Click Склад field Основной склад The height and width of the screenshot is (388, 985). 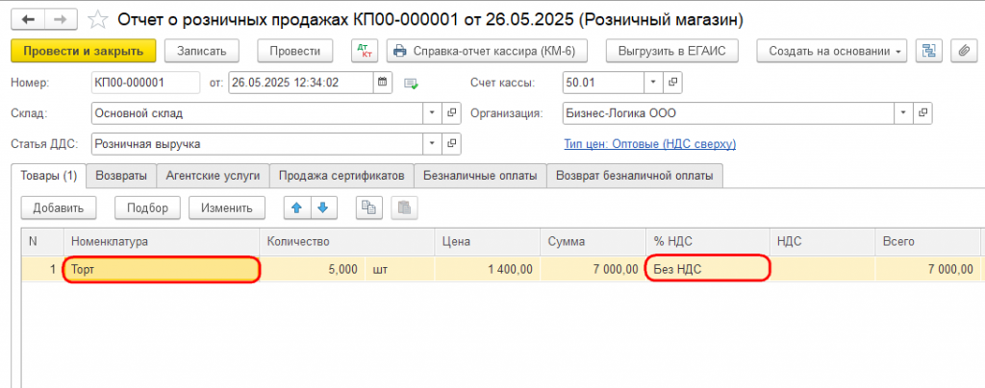258,113
